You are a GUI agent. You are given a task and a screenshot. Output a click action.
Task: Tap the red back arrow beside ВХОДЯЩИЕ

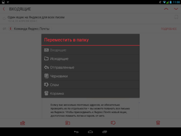click(x=4, y=9)
